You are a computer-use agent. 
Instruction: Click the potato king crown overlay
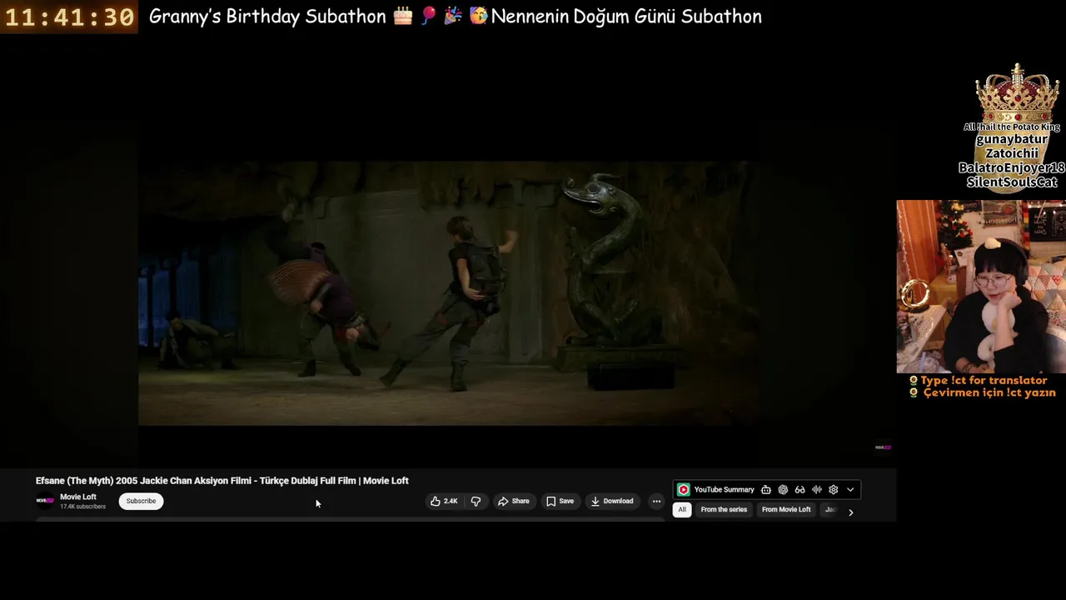click(x=1017, y=92)
